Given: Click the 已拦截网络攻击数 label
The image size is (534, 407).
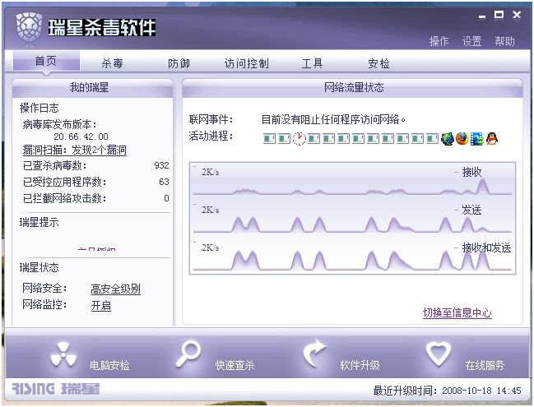Looking at the screenshot, I should point(65,198).
